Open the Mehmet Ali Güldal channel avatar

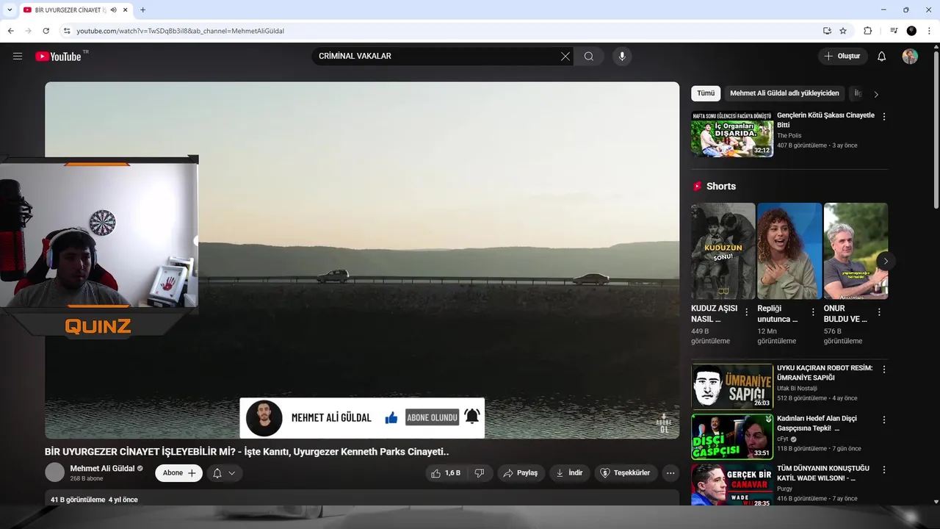pyautogui.click(x=55, y=472)
